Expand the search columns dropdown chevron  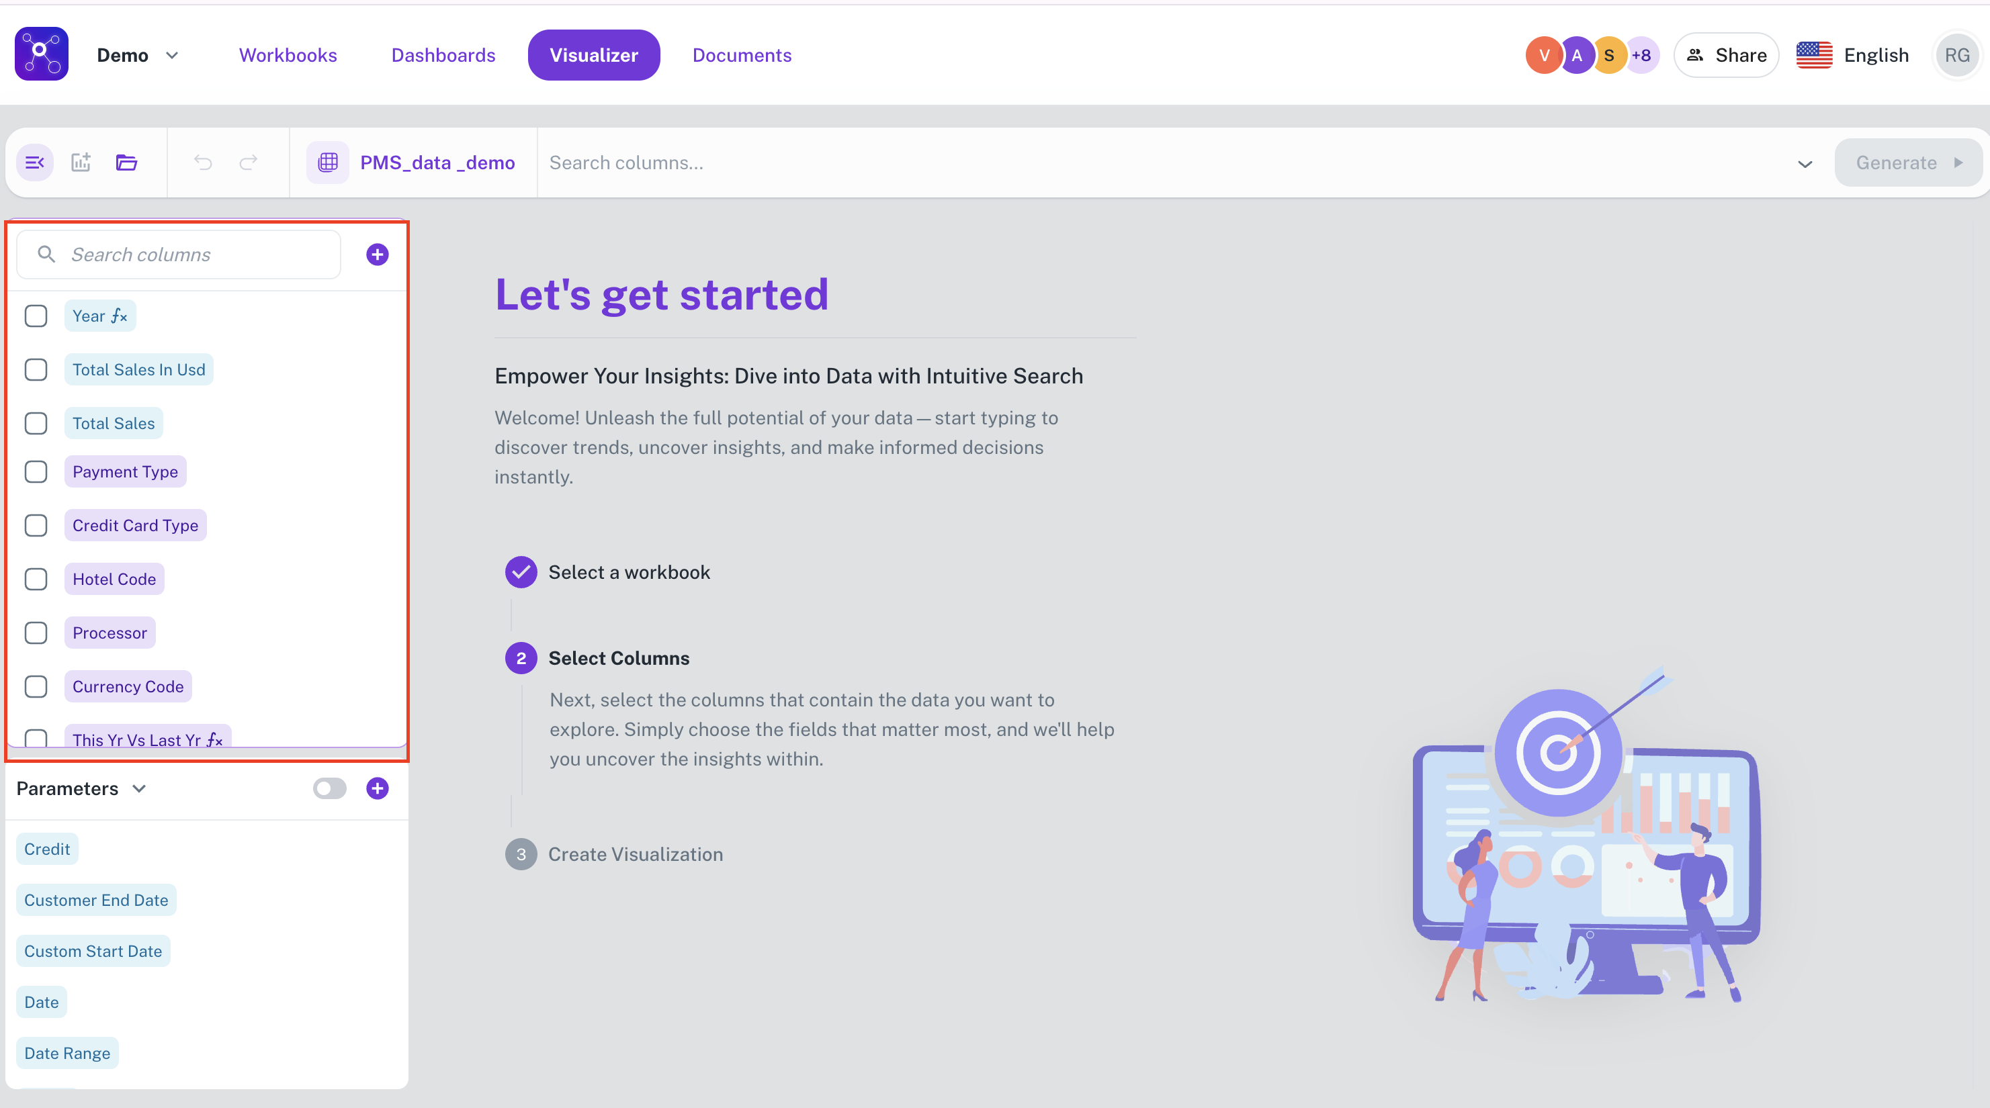point(1805,164)
